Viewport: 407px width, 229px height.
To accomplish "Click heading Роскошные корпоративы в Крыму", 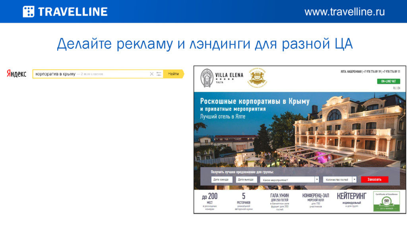I will pos(255,101).
